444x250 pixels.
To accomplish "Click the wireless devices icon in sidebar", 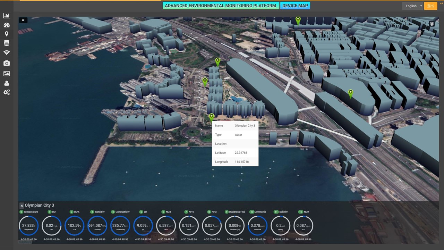I will click(x=7, y=52).
